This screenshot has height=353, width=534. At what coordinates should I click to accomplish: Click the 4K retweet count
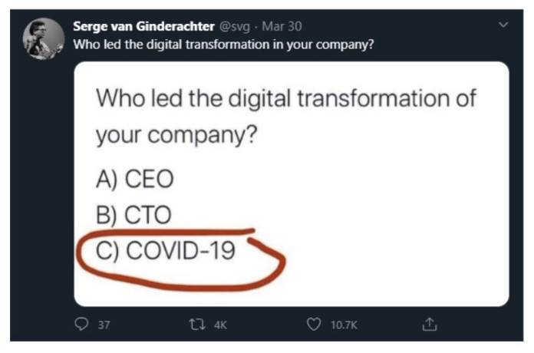[x=220, y=325]
